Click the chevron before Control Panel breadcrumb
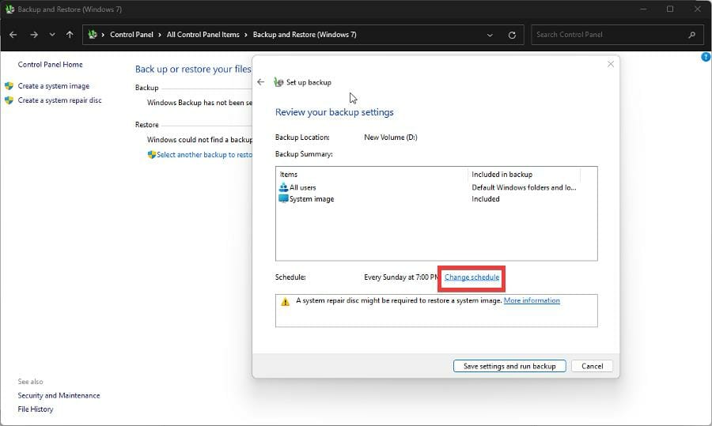The width and height of the screenshot is (712, 426). 103,35
